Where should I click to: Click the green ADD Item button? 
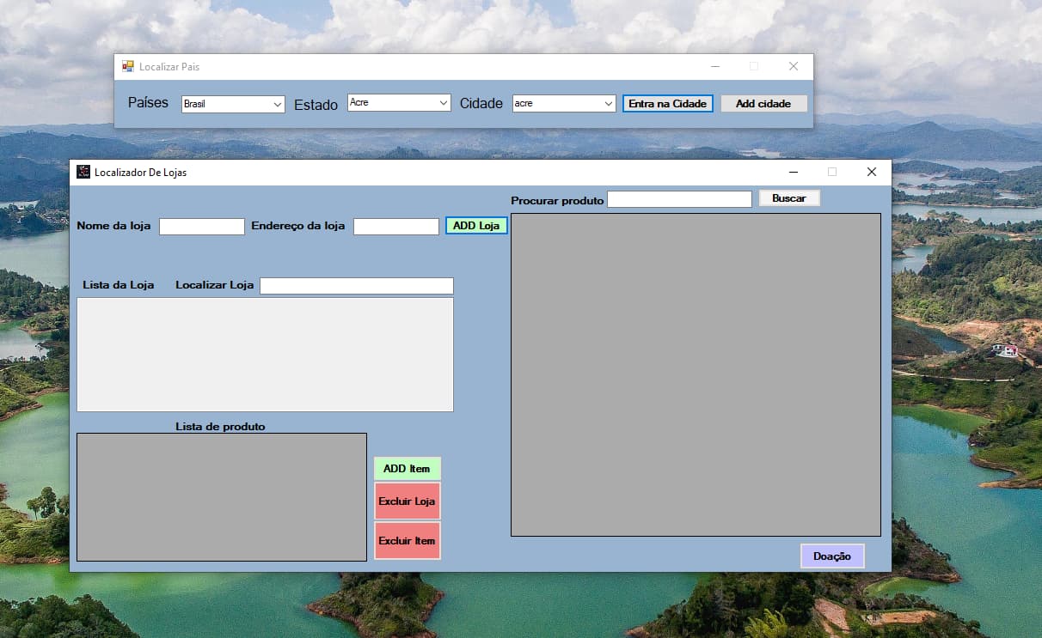pyautogui.click(x=407, y=469)
